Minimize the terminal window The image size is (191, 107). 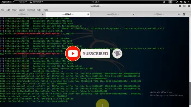[x=180, y=6]
